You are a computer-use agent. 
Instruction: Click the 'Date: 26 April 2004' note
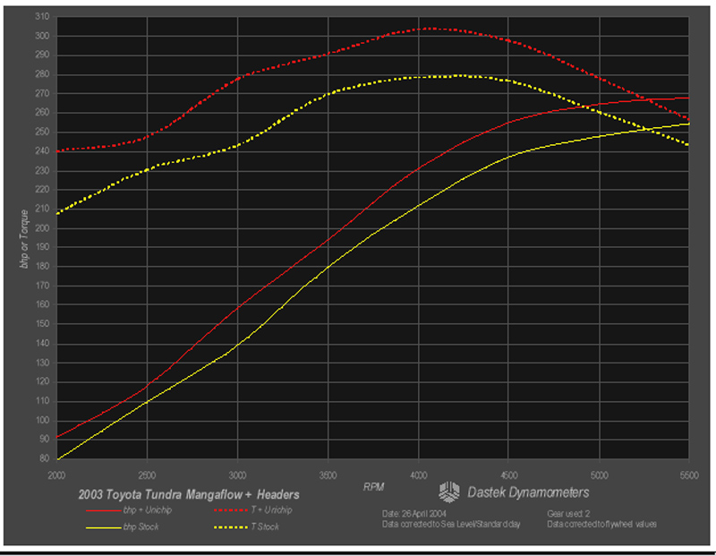[x=414, y=514]
